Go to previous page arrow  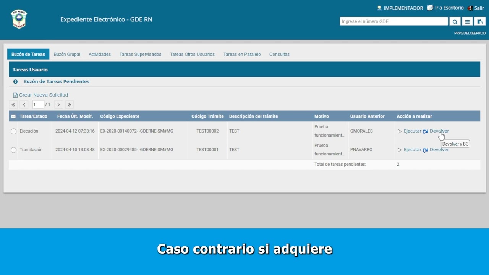[x=24, y=105]
